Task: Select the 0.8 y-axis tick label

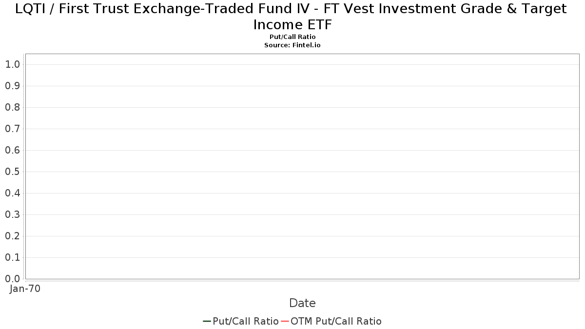Action: (x=13, y=107)
